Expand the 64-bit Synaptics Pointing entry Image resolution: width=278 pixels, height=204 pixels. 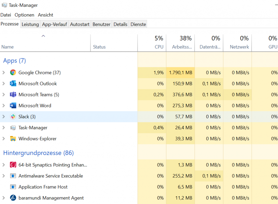tap(4, 165)
